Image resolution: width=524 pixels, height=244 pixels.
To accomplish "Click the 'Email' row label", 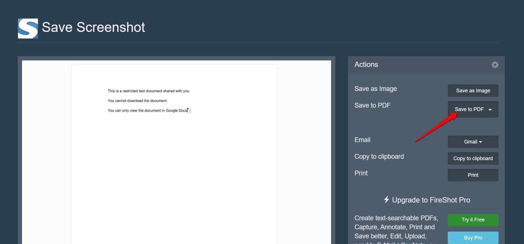I will coord(362,140).
